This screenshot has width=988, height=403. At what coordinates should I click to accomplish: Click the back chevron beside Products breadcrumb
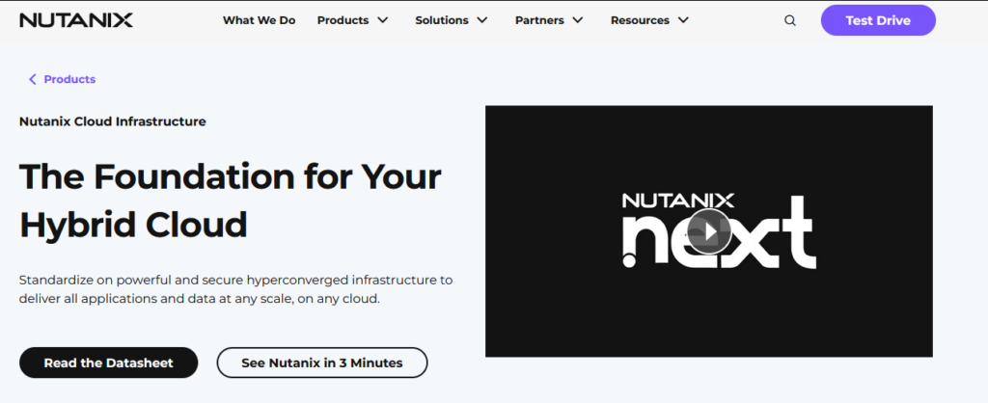[32, 79]
